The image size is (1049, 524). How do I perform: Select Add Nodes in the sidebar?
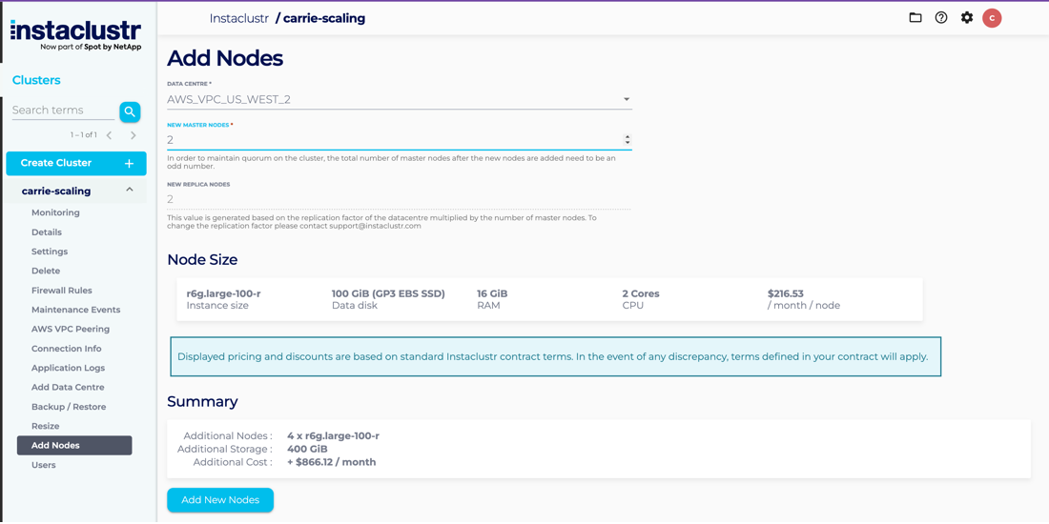pyautogui.click(x=74, y=445)
